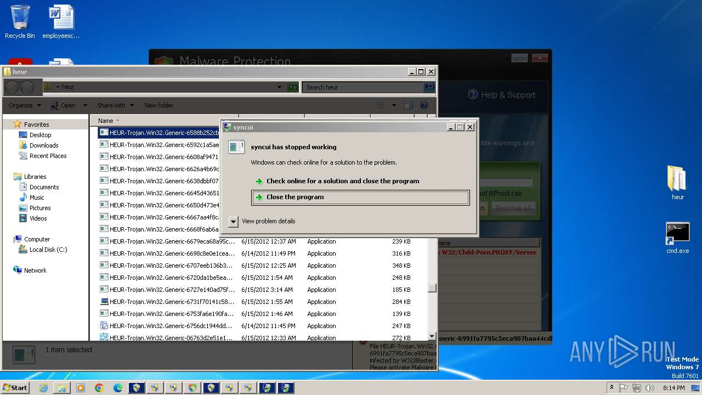Refresh the heur folder address bar
Image resolution: width=702 pixels, height=395 pixels.
click(x=293, y=87)
